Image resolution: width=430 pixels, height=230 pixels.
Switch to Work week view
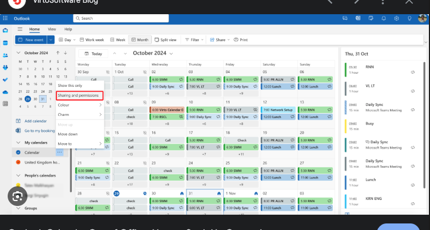click(x=92, y=39)
